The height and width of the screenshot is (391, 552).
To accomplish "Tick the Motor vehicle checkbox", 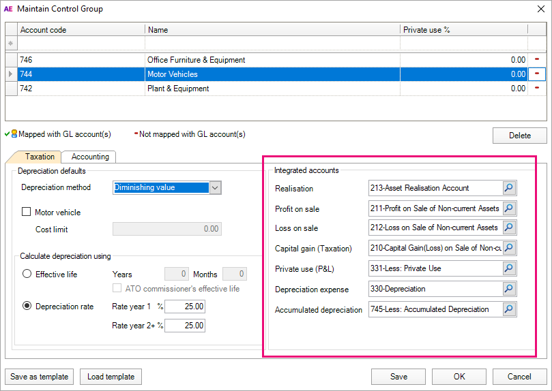I will [x=27, y=213].
